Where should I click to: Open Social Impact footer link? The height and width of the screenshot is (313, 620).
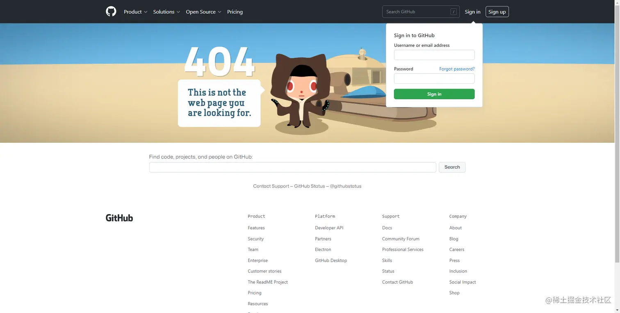point(463,282)
